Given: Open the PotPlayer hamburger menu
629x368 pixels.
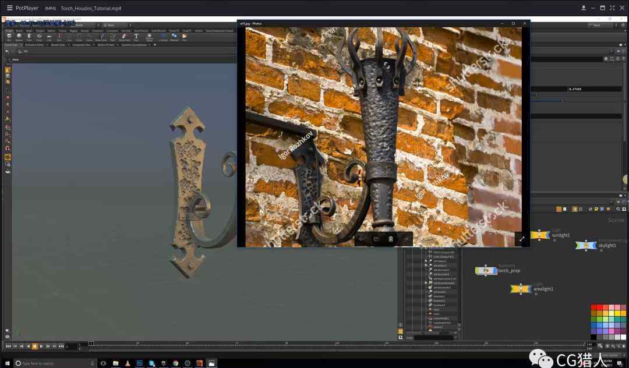Looking at the screenshot, I should click(9, 8).
